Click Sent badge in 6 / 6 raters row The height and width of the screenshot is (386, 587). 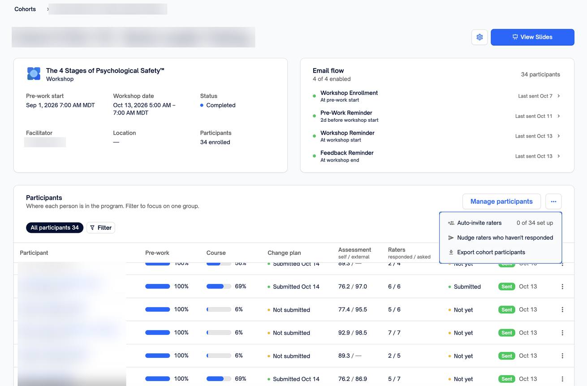click(507, 287)
